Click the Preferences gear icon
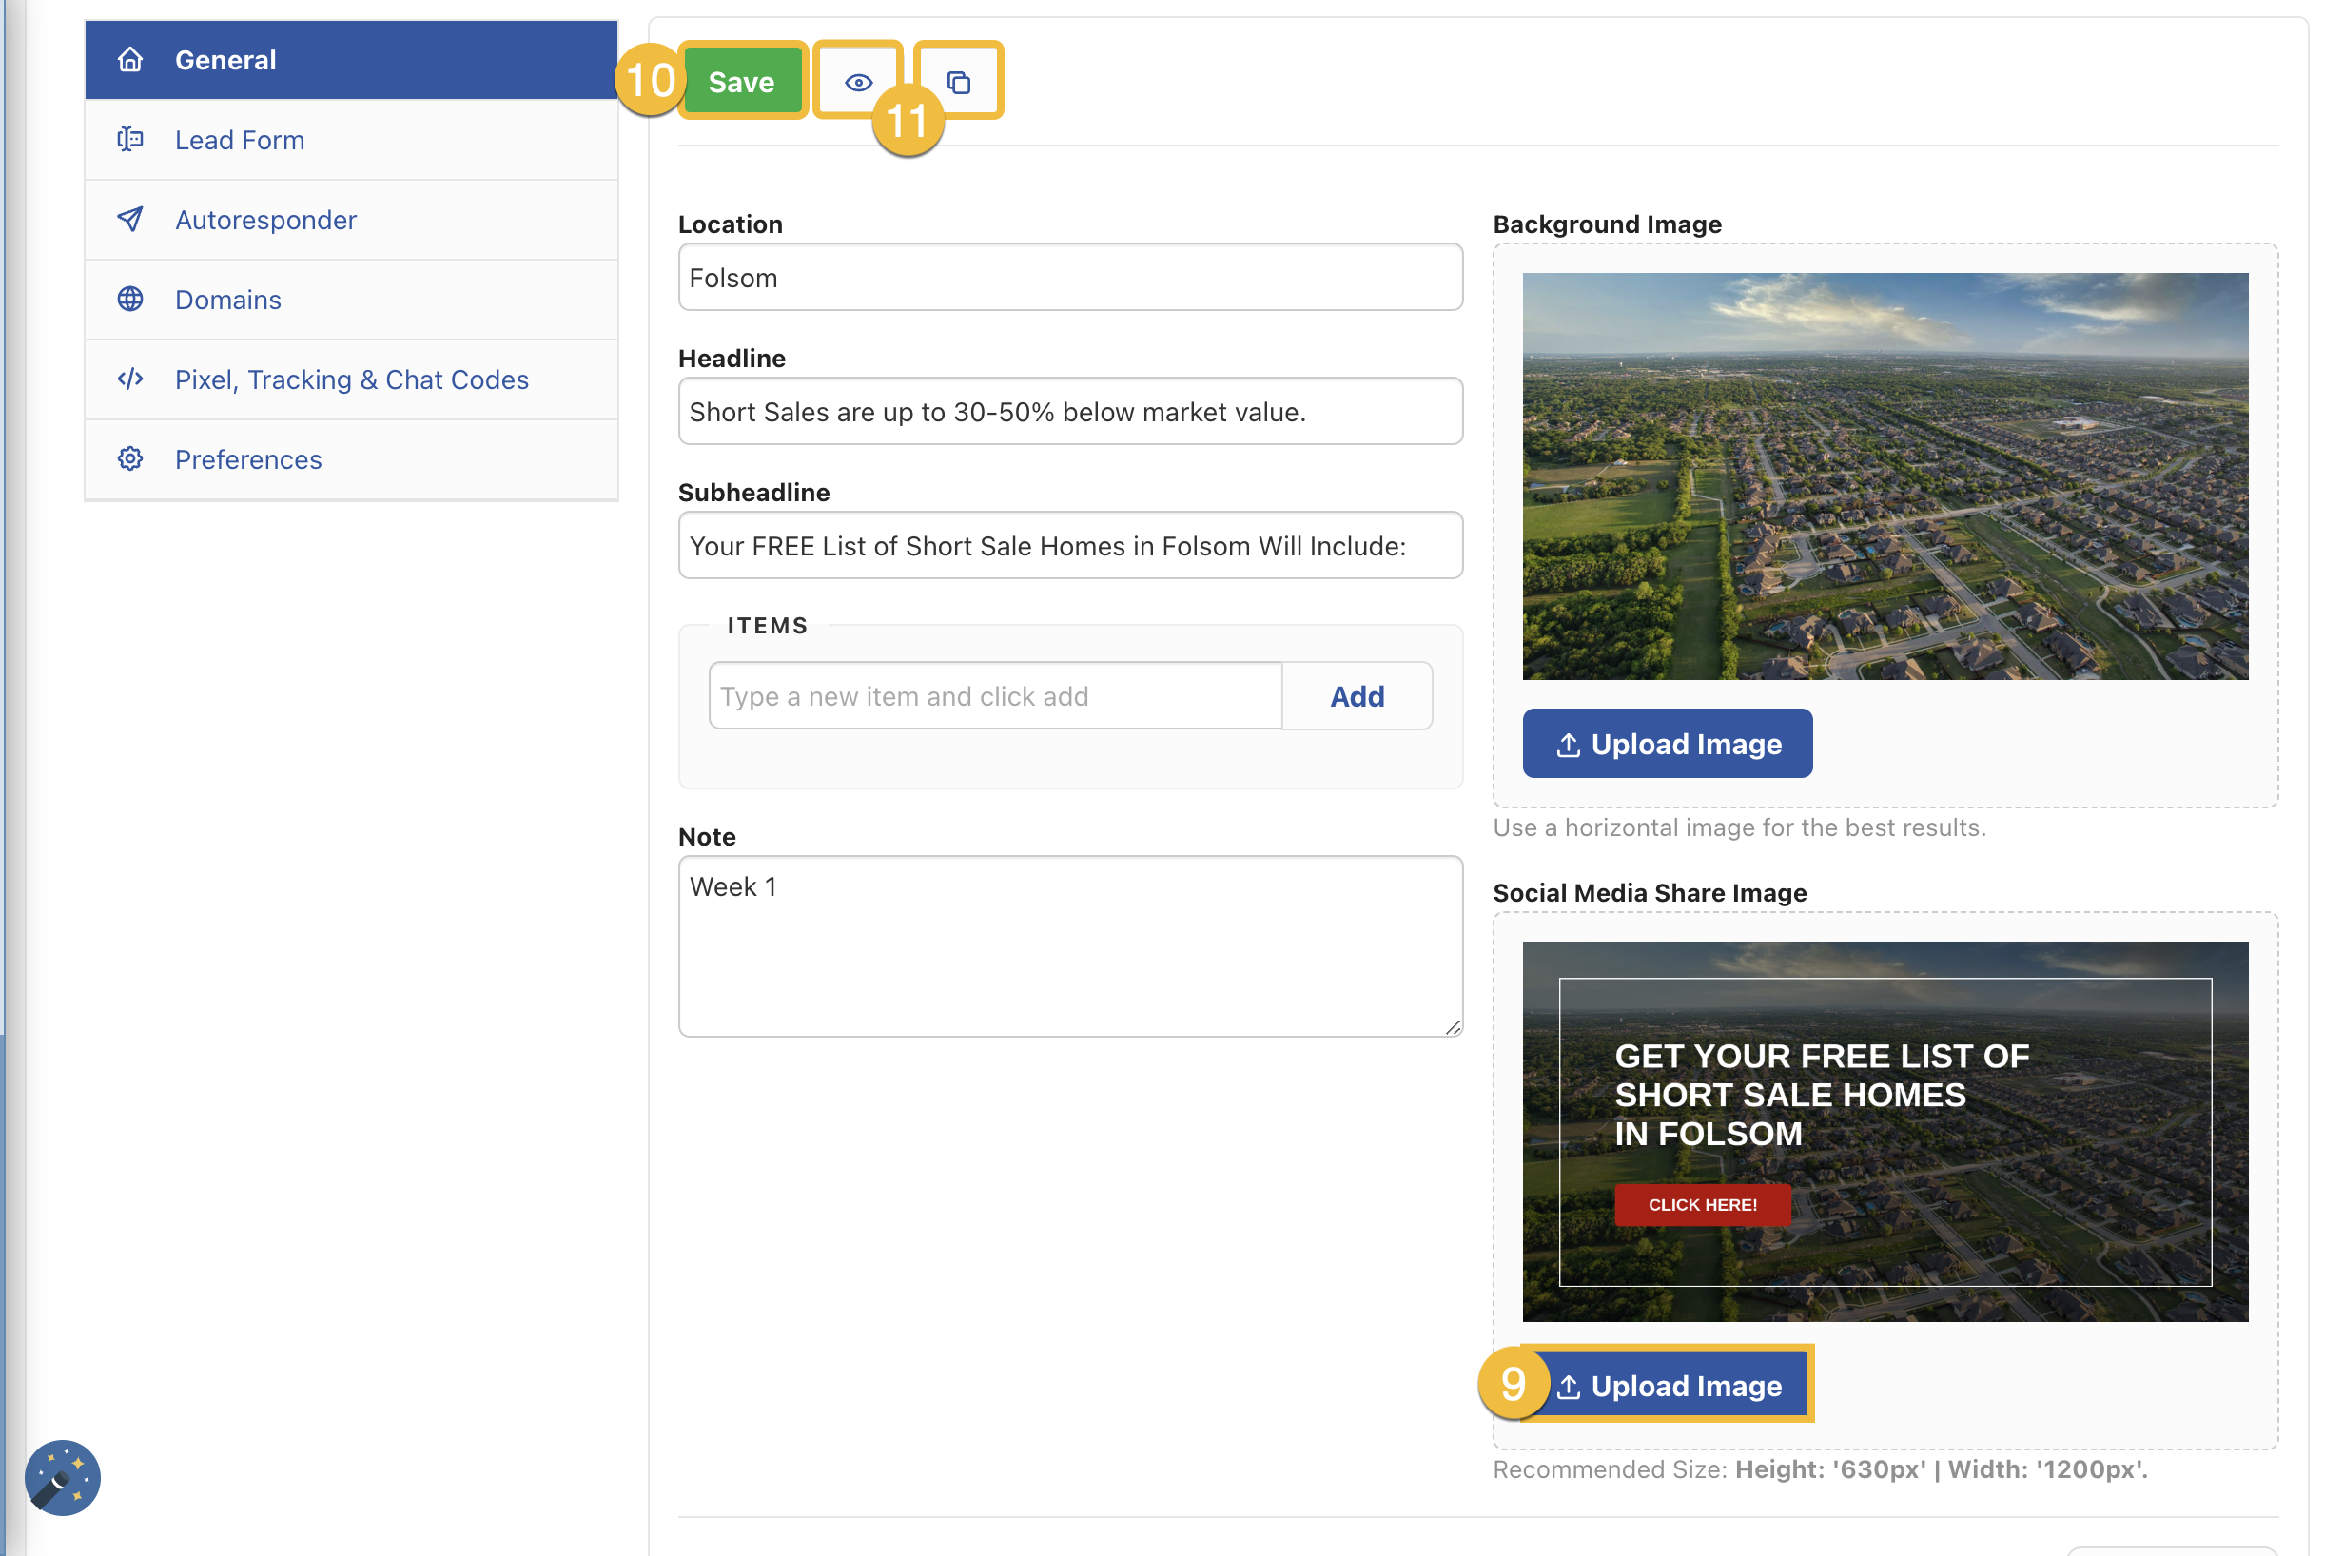Image resolution: width=2344 pixels, height=1556 pixels. (x=130, y=458)
